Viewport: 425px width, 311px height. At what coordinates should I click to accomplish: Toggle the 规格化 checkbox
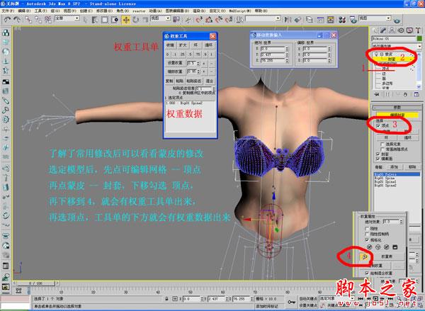point(367,240)
